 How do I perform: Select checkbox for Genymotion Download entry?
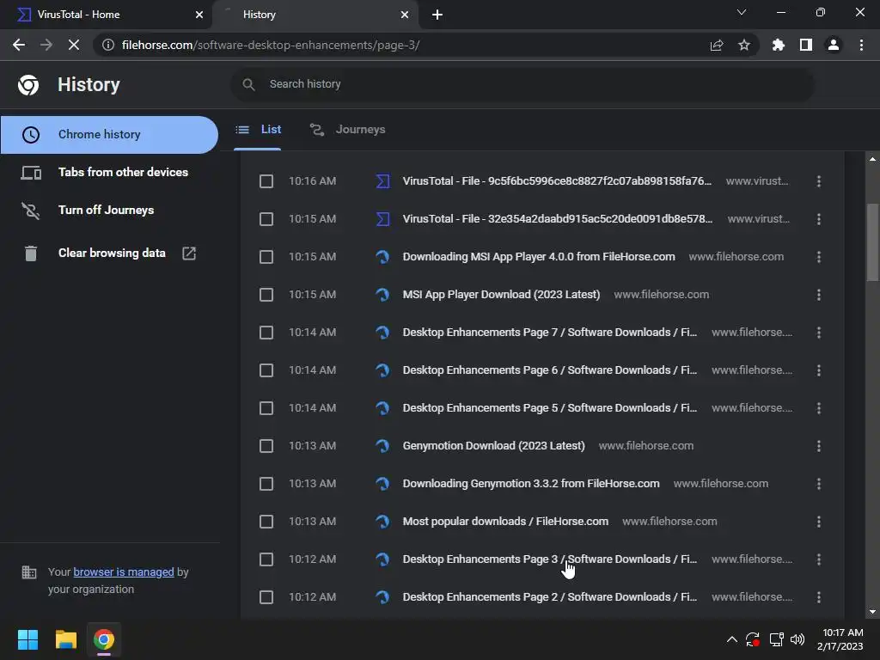click(x=266, y=446)
